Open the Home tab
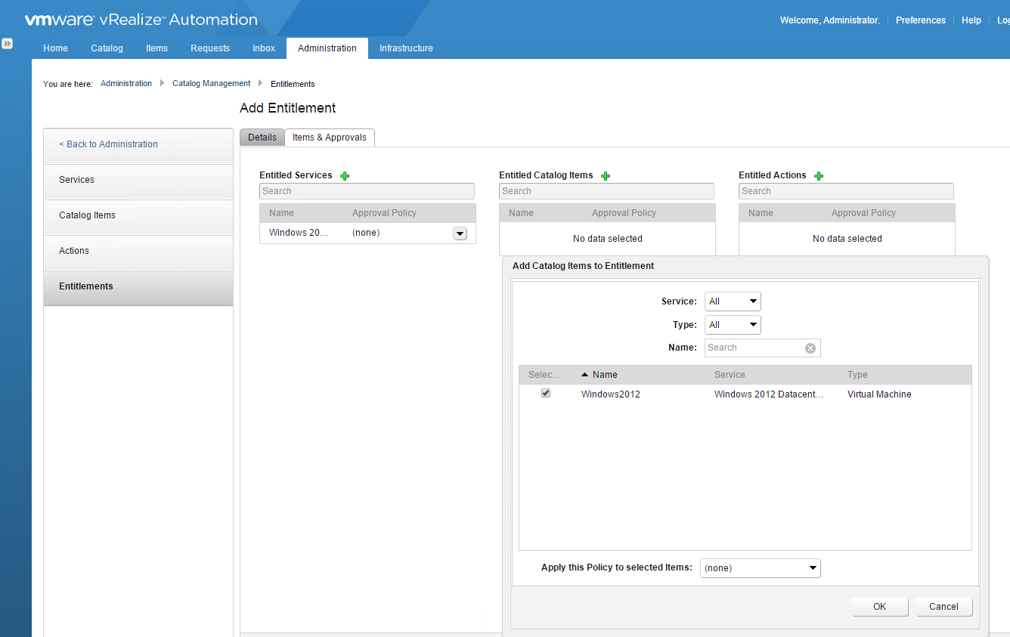 55,48
